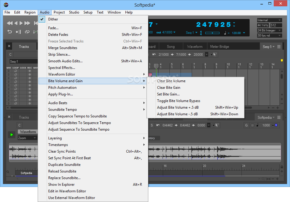
Task: Click the blue marker snap icon
Action: pyautogui.click(x=276, y=125)
